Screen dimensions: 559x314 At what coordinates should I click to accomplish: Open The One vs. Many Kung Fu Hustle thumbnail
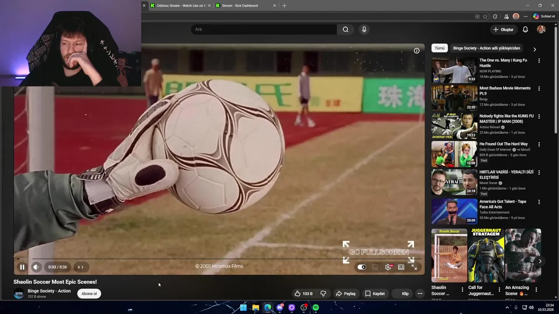point(454,70)
